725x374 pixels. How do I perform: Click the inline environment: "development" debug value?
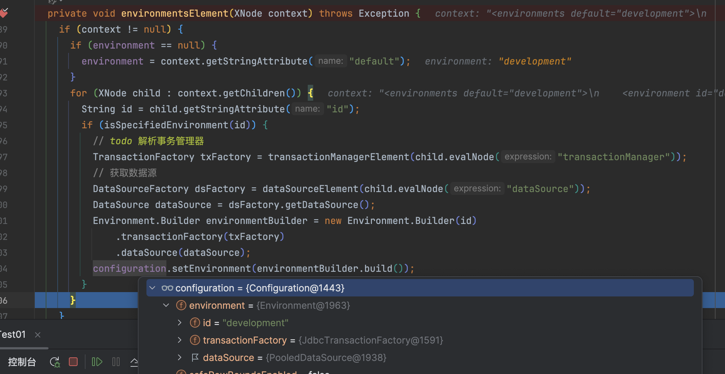(498, 61)
